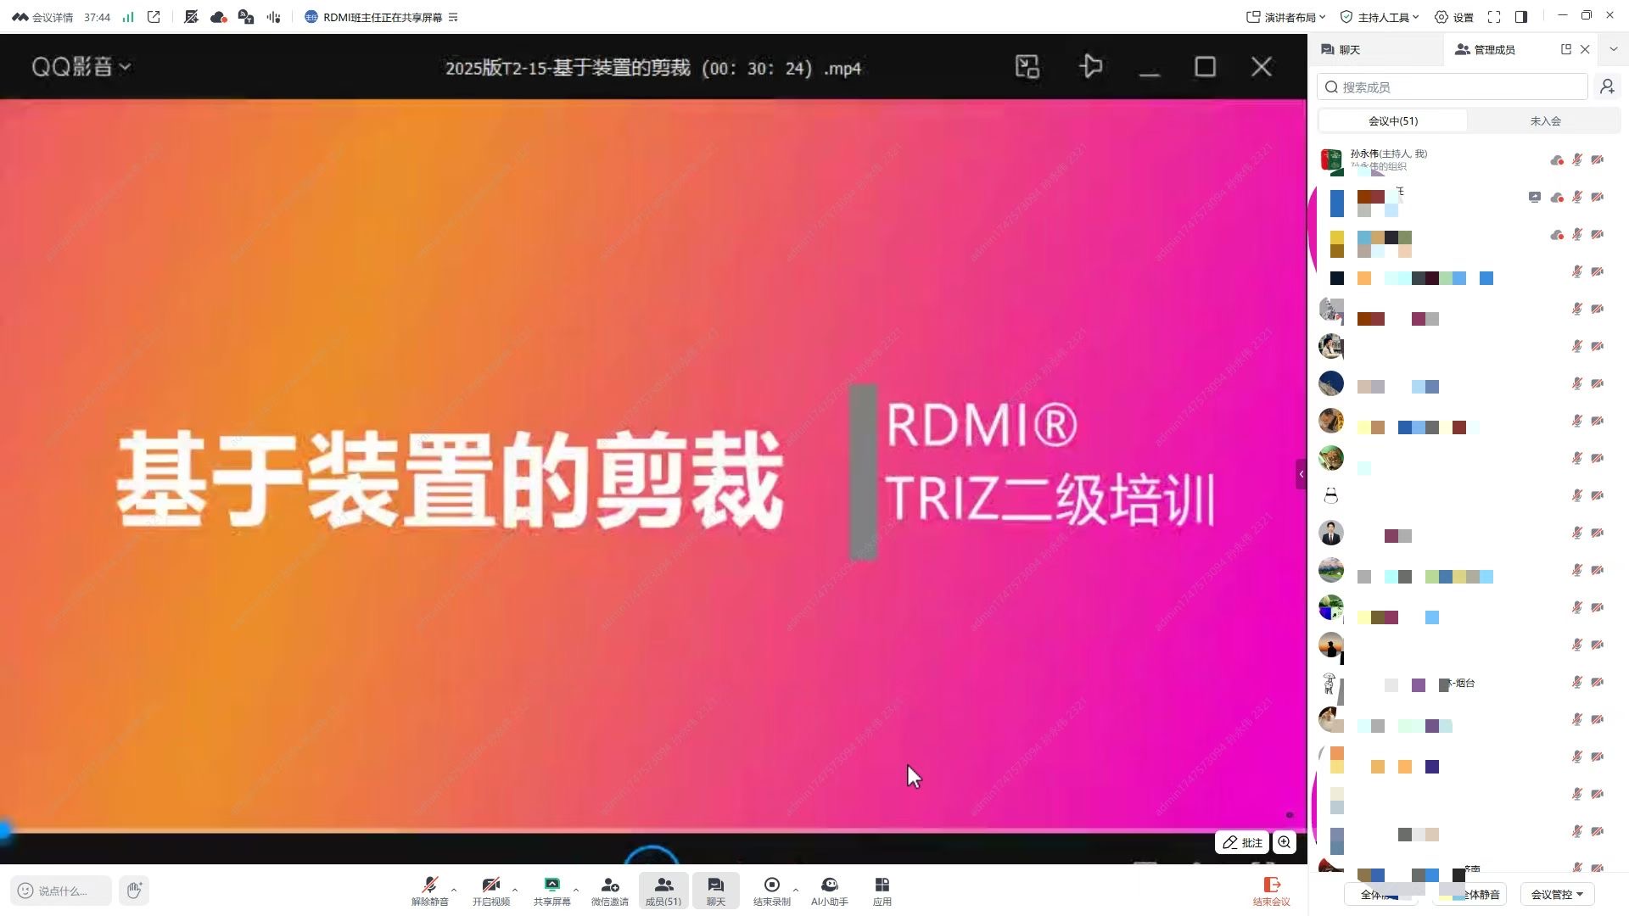The image size is (1629, 916).
Task: Click the raise hand icon
Action: tap(134, 890)
